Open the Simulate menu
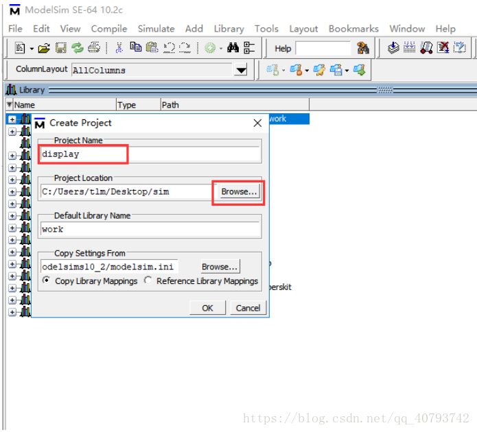This screenshot has height=432, width=477. (156, 29)
